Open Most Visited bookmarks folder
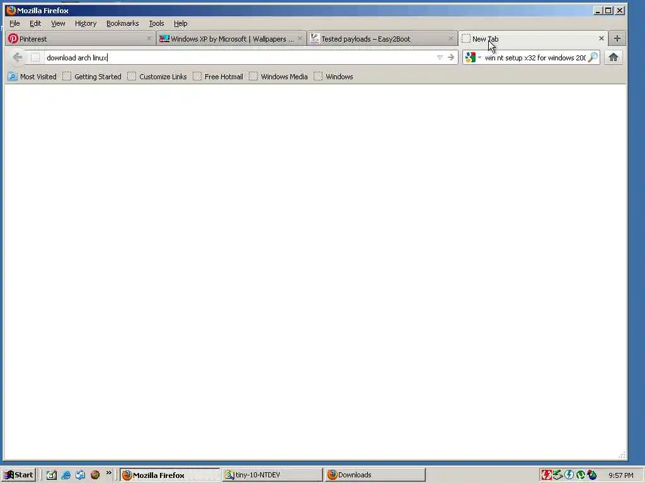Viewport: 645px width, 483px height. 32,76
